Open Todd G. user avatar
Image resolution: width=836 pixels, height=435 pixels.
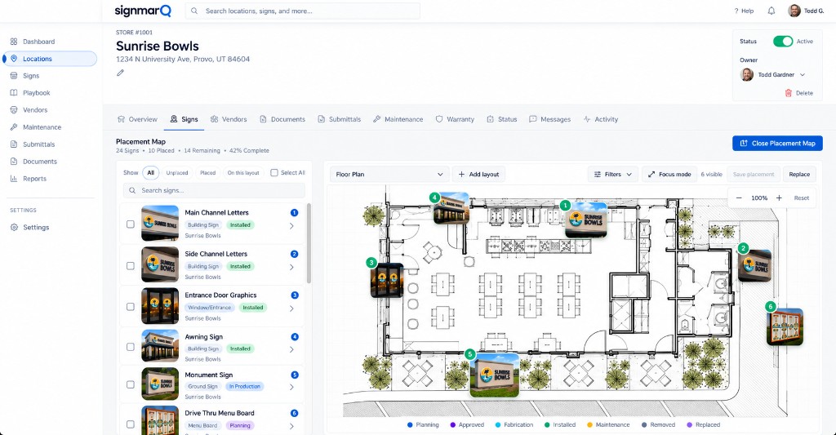[794, 11]
